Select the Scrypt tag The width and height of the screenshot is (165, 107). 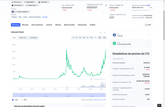(x=25, y=17)
